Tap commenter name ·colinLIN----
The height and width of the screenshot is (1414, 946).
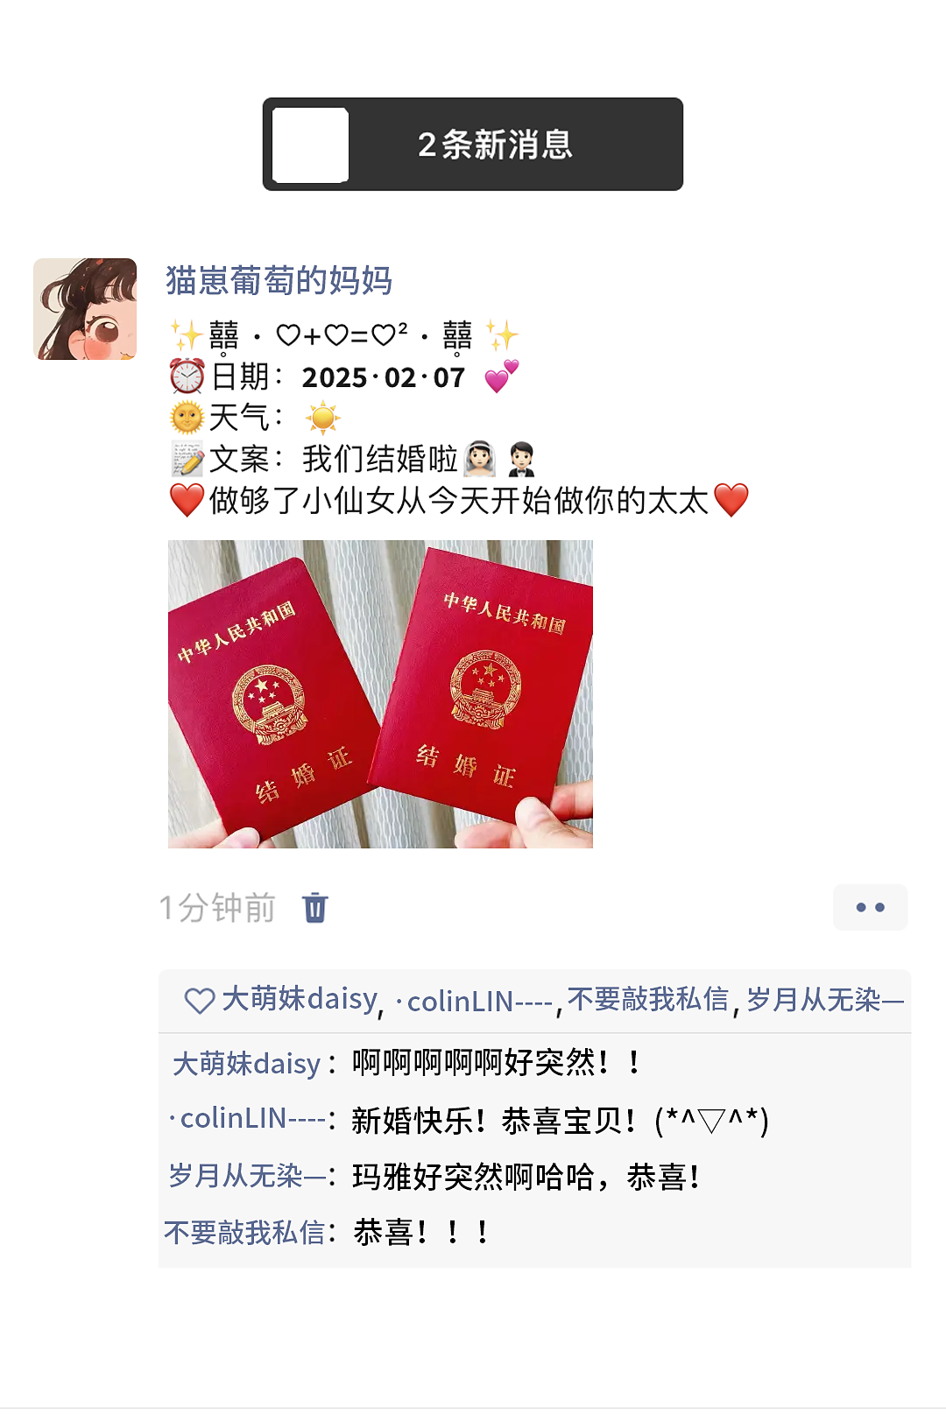tap(247, 1119)
